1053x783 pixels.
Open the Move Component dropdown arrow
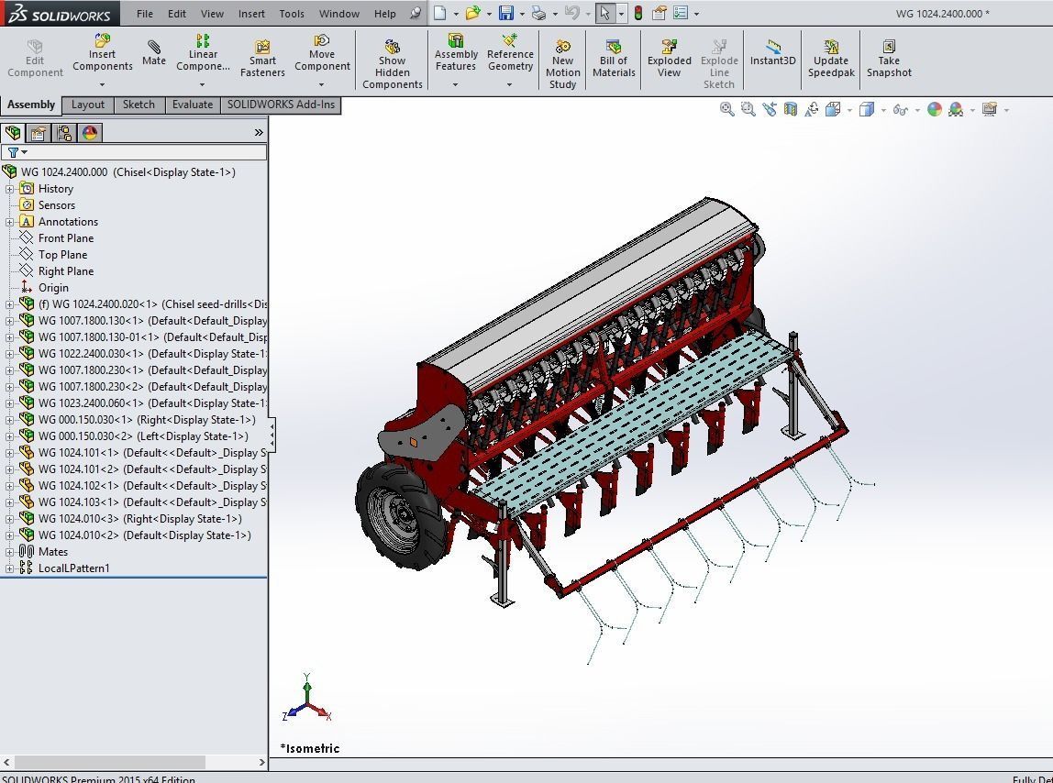[322, 84]
